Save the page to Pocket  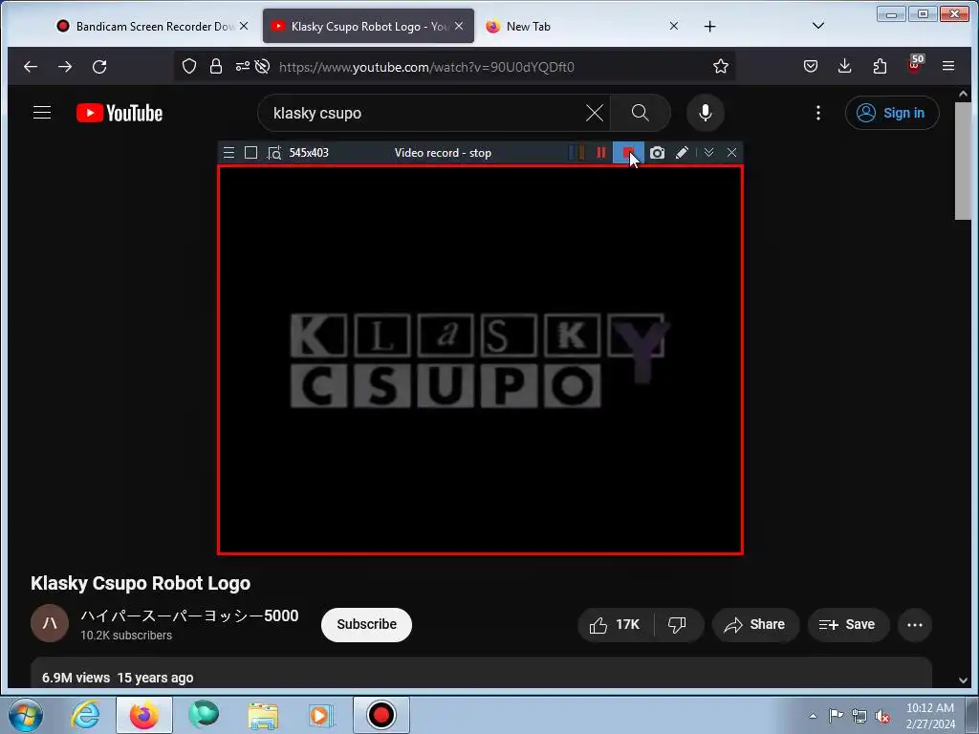coord(811,67)
